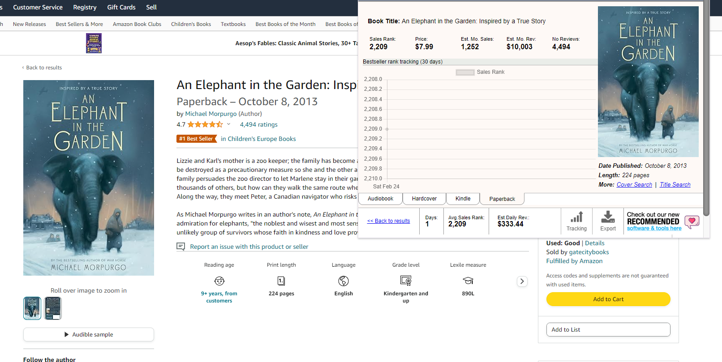Switch to the Paperback tab

502,199
